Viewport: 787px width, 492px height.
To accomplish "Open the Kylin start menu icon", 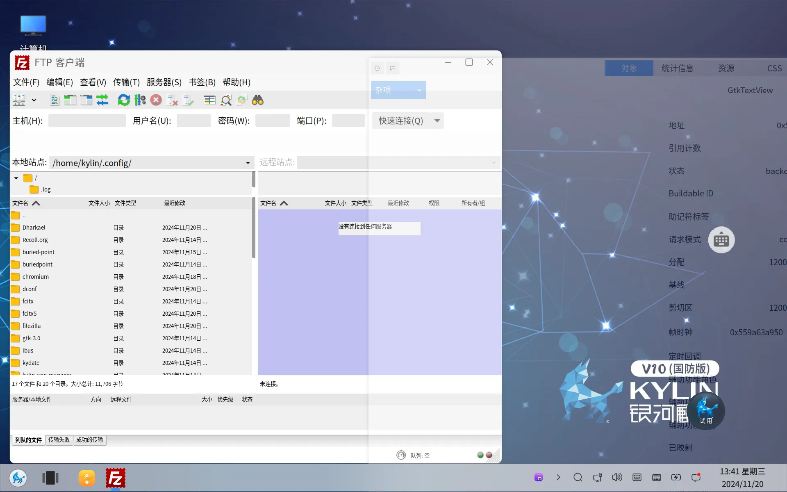I will [x=18, y=478].
